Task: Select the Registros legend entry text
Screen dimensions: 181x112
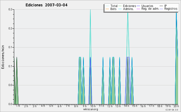Action: coord(171,9)
